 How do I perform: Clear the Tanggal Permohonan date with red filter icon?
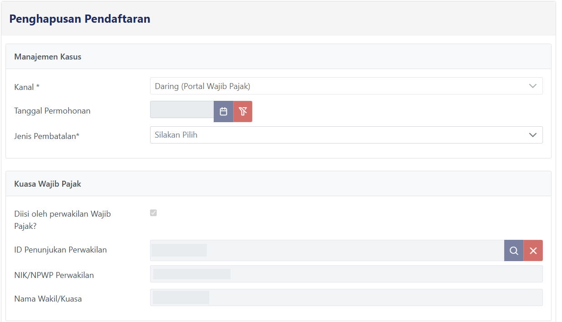click(x=243, y=112)
